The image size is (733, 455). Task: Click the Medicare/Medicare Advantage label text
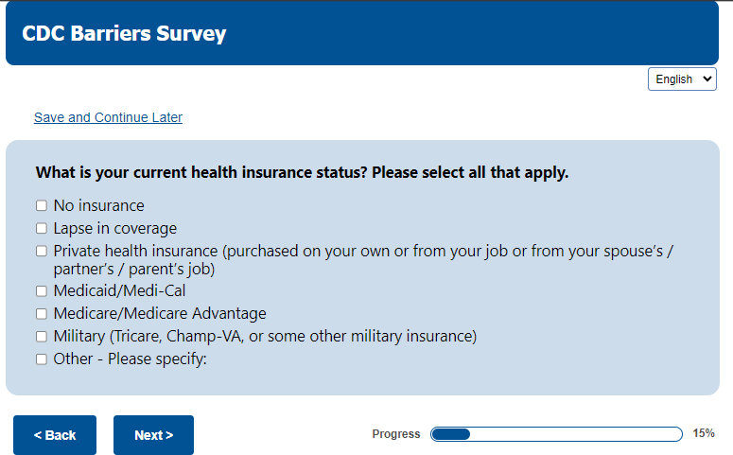pyautogui.click(x=160, y=313)
